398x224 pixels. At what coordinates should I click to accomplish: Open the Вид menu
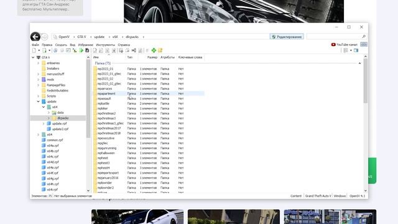click(72, 45)
